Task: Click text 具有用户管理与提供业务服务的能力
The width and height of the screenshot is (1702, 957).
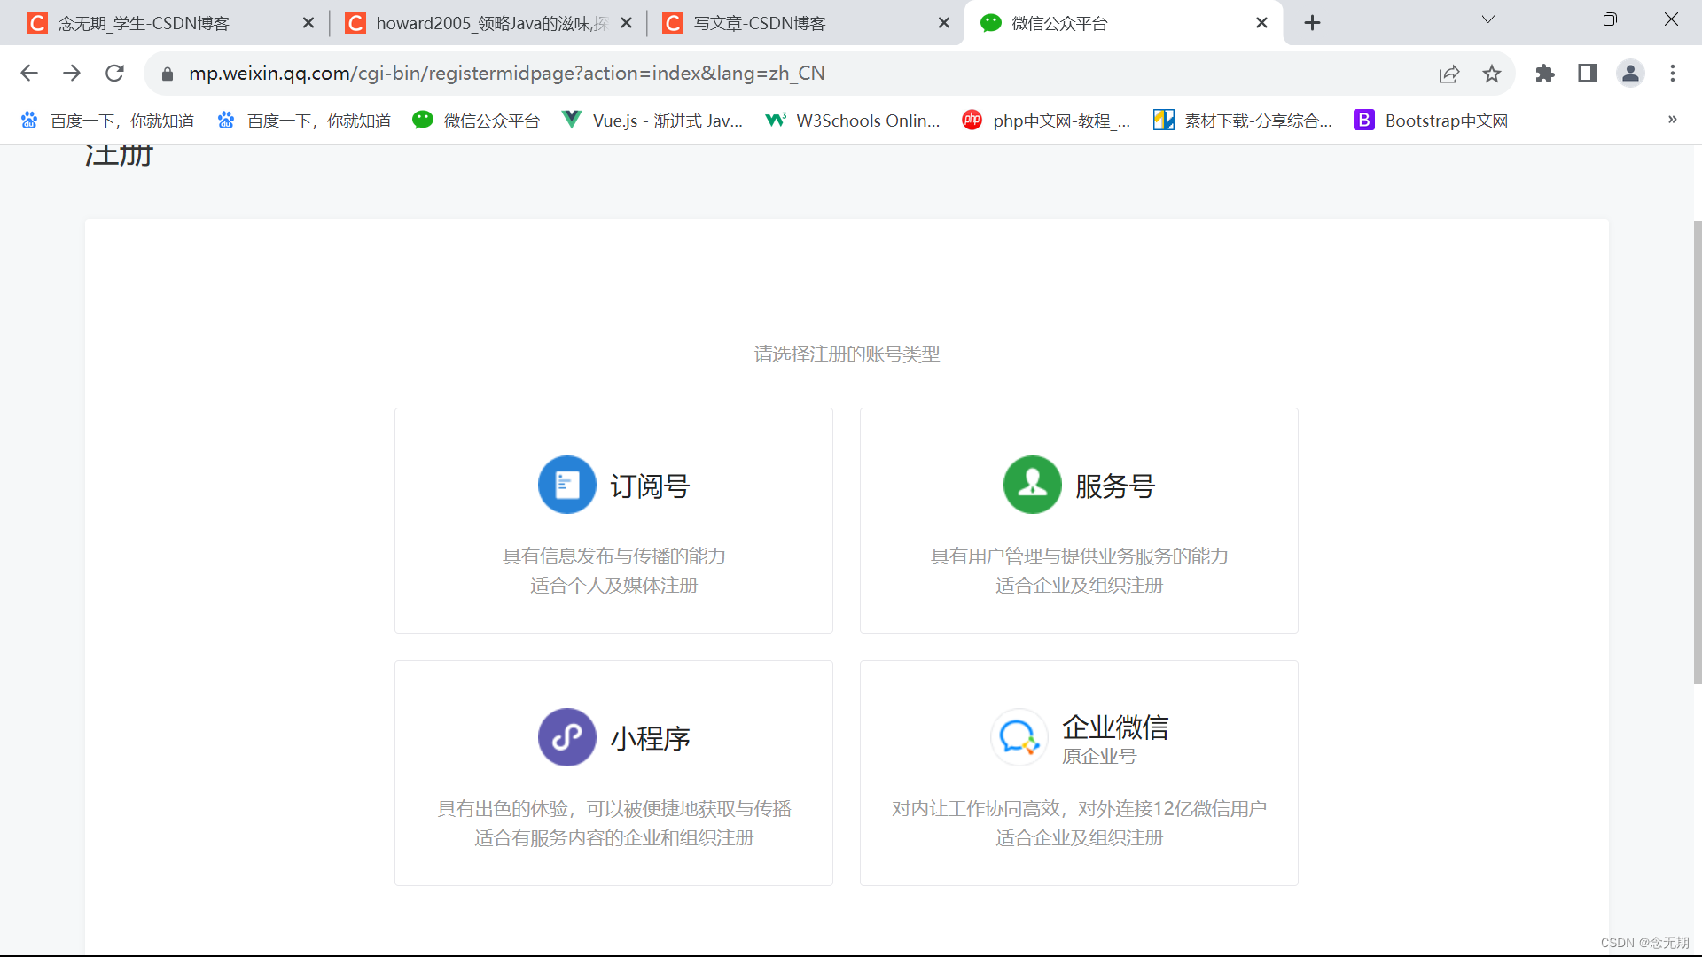Action: coord(1079,556)
